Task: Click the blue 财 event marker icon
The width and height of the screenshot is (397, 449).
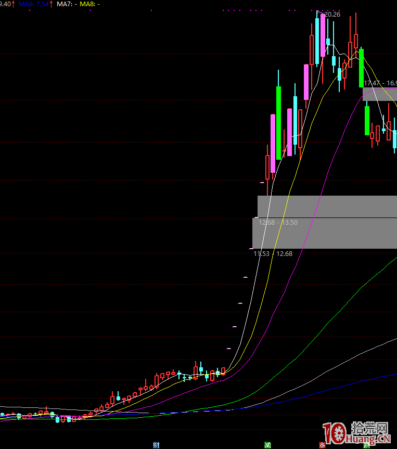Action: coord(156,445)
